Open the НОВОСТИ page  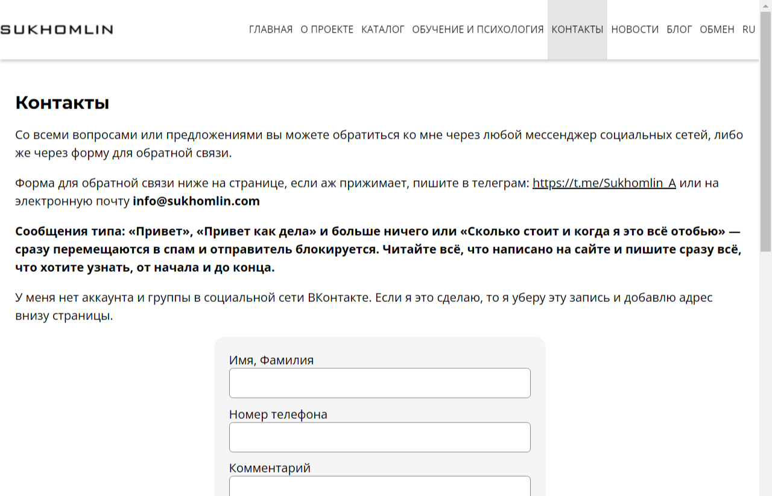point(634,30)
